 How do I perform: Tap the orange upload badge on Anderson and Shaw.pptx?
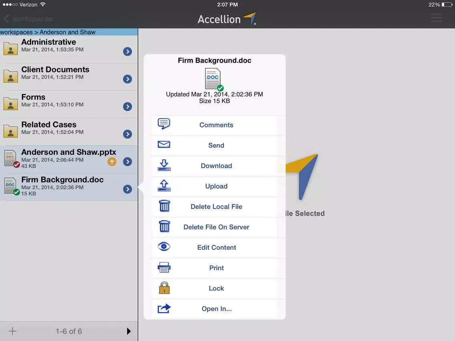(x=112, y=162)
